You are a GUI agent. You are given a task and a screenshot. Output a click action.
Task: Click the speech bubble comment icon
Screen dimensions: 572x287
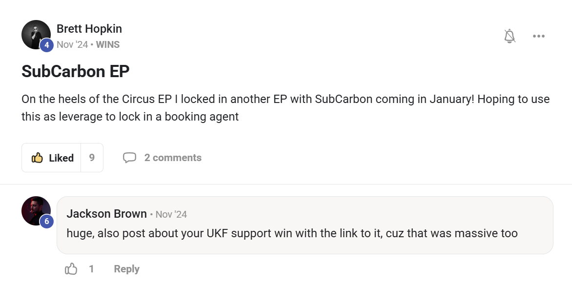tap(129, 158)
